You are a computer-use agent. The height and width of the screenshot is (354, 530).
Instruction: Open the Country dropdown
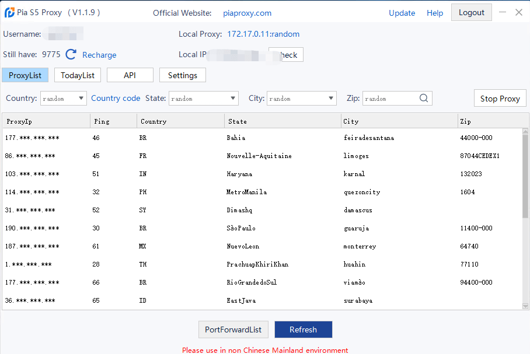click(63, 98)
